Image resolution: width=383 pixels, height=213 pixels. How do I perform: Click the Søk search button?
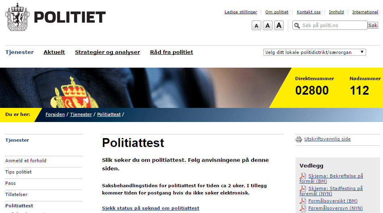point(373,25)
